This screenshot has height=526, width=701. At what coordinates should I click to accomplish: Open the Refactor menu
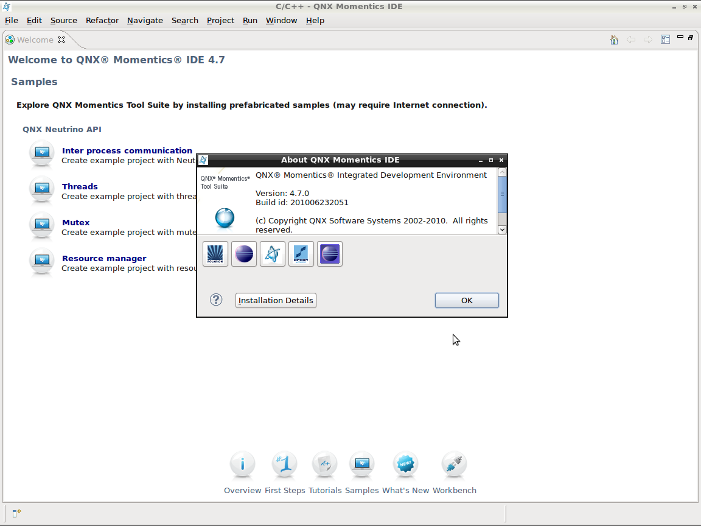(102, 20)
